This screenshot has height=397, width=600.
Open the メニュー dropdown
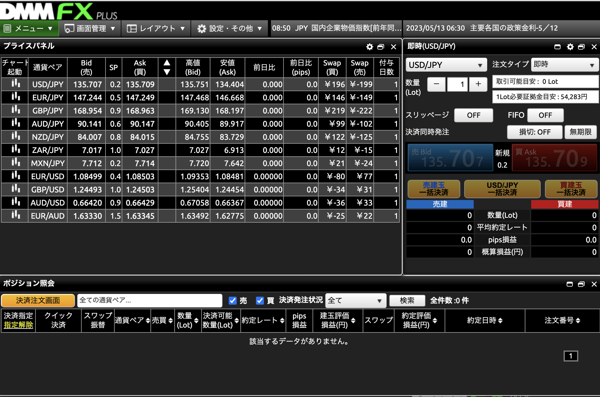[x=29, y=28]
